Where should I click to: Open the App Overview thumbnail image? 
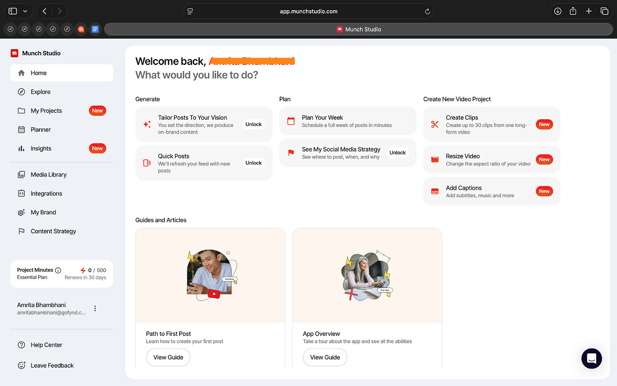coord(367,275)
